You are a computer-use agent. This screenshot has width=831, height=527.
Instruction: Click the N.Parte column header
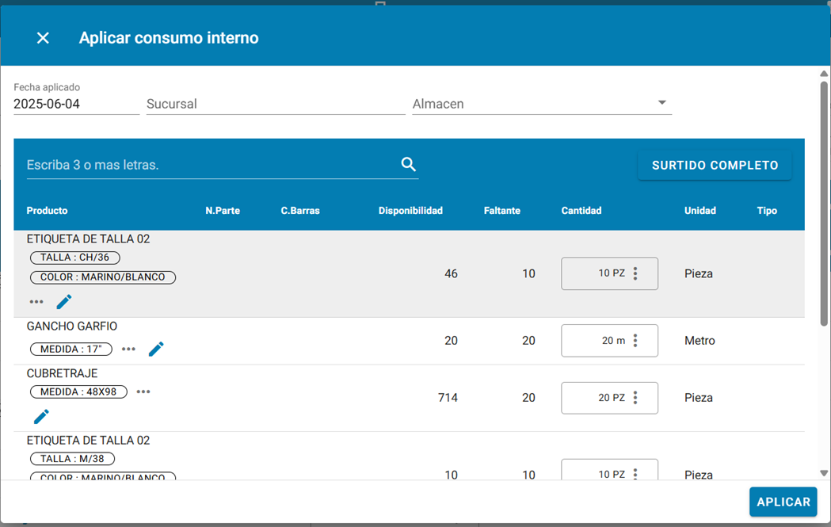tap(223, 211)
